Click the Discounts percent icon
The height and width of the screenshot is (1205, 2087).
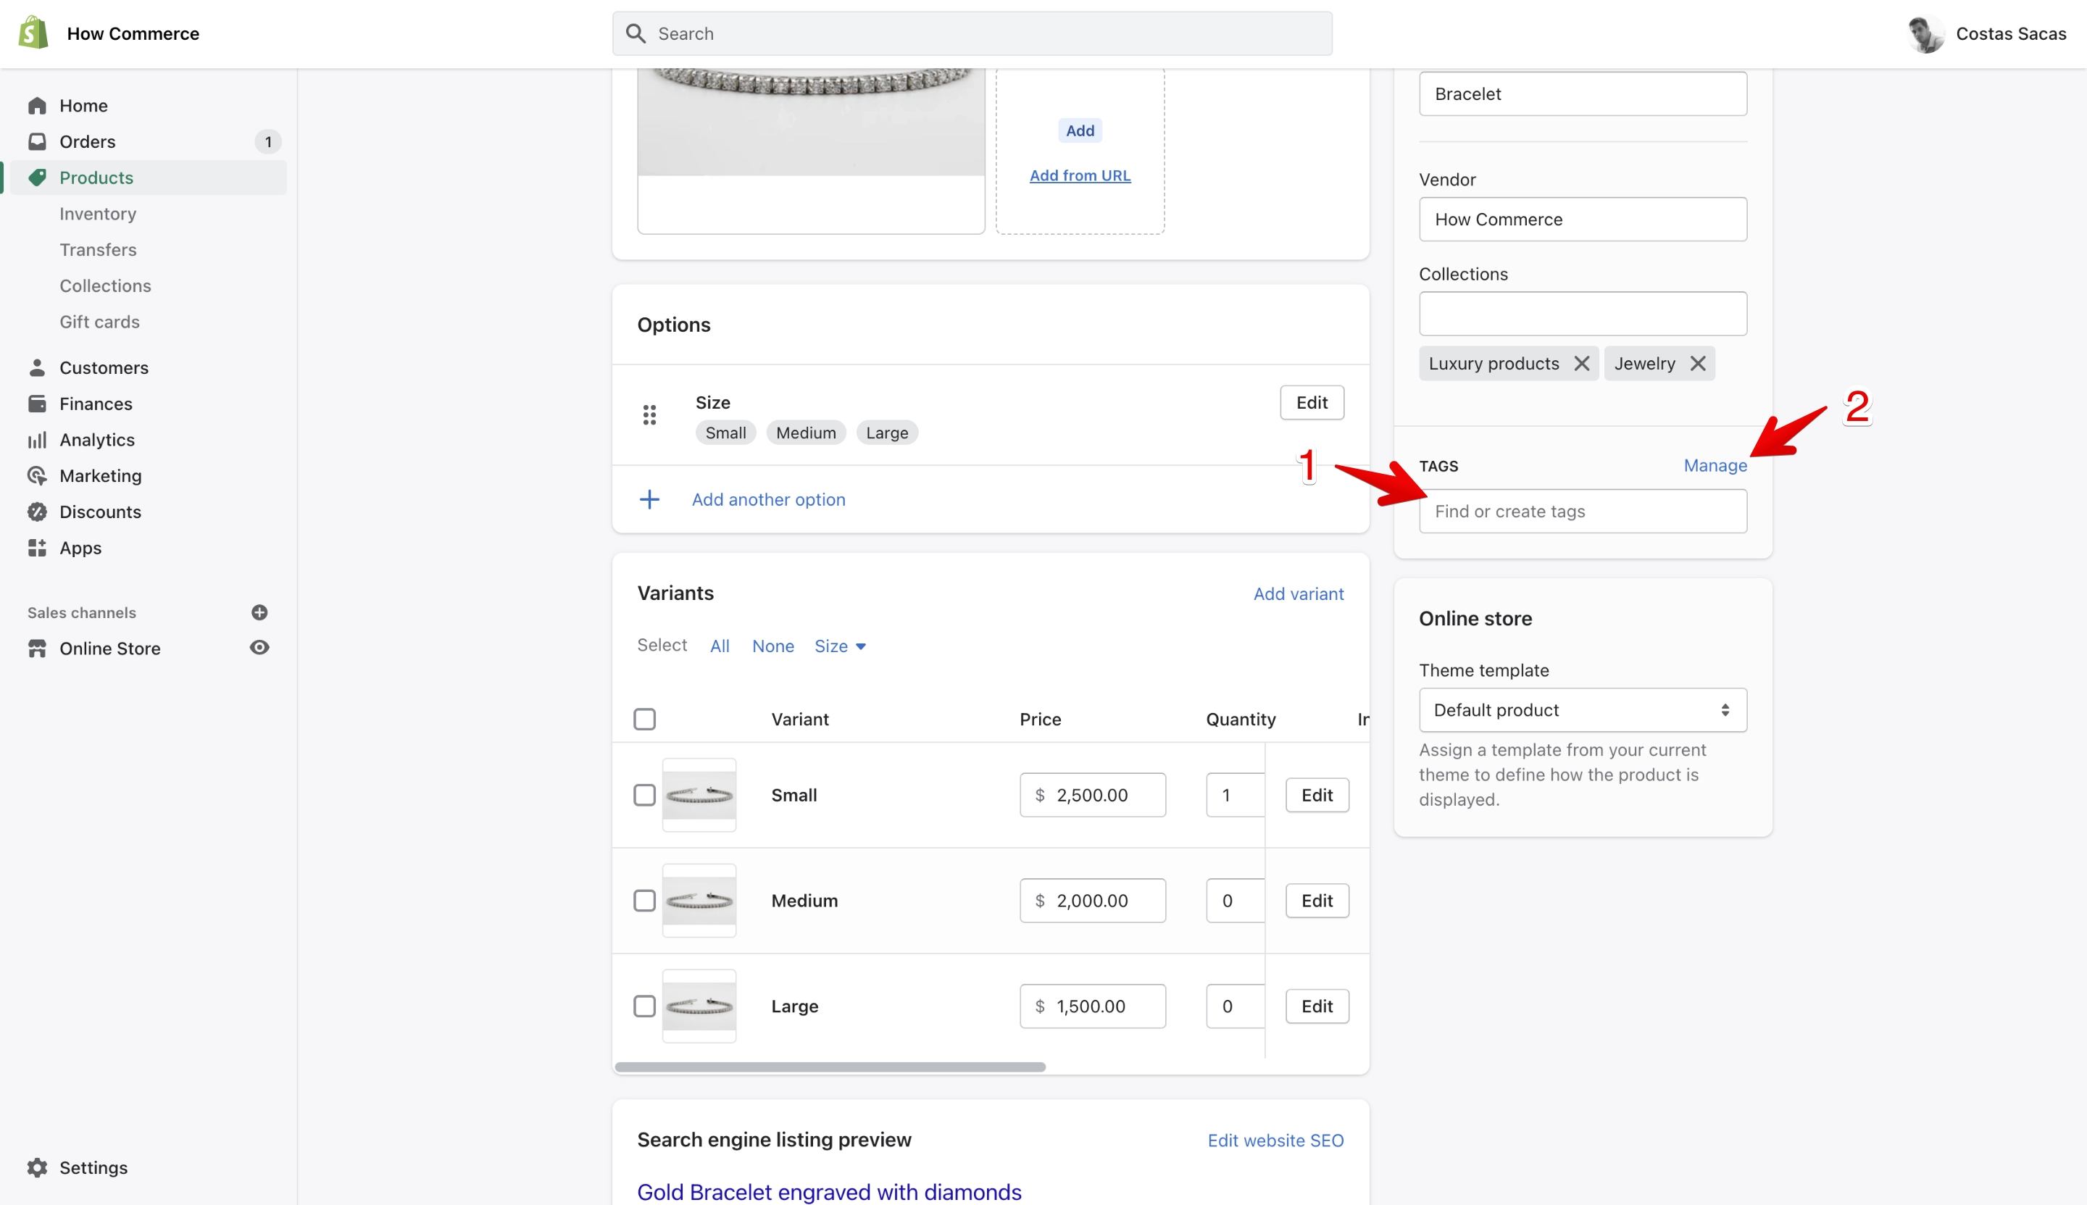pyautogui.click(x=37, y=512)
